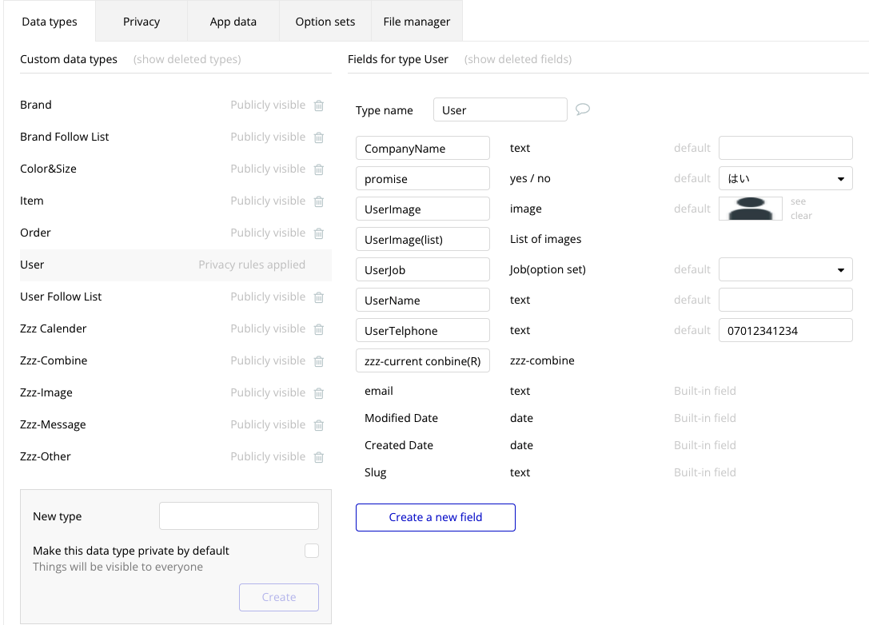Delete the Zzz-Message data type
This screenshot has height=625, width=869.
click(x=319, y=425)
